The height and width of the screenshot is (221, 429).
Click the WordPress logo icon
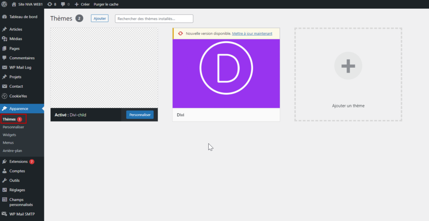(x=4, y=4)
